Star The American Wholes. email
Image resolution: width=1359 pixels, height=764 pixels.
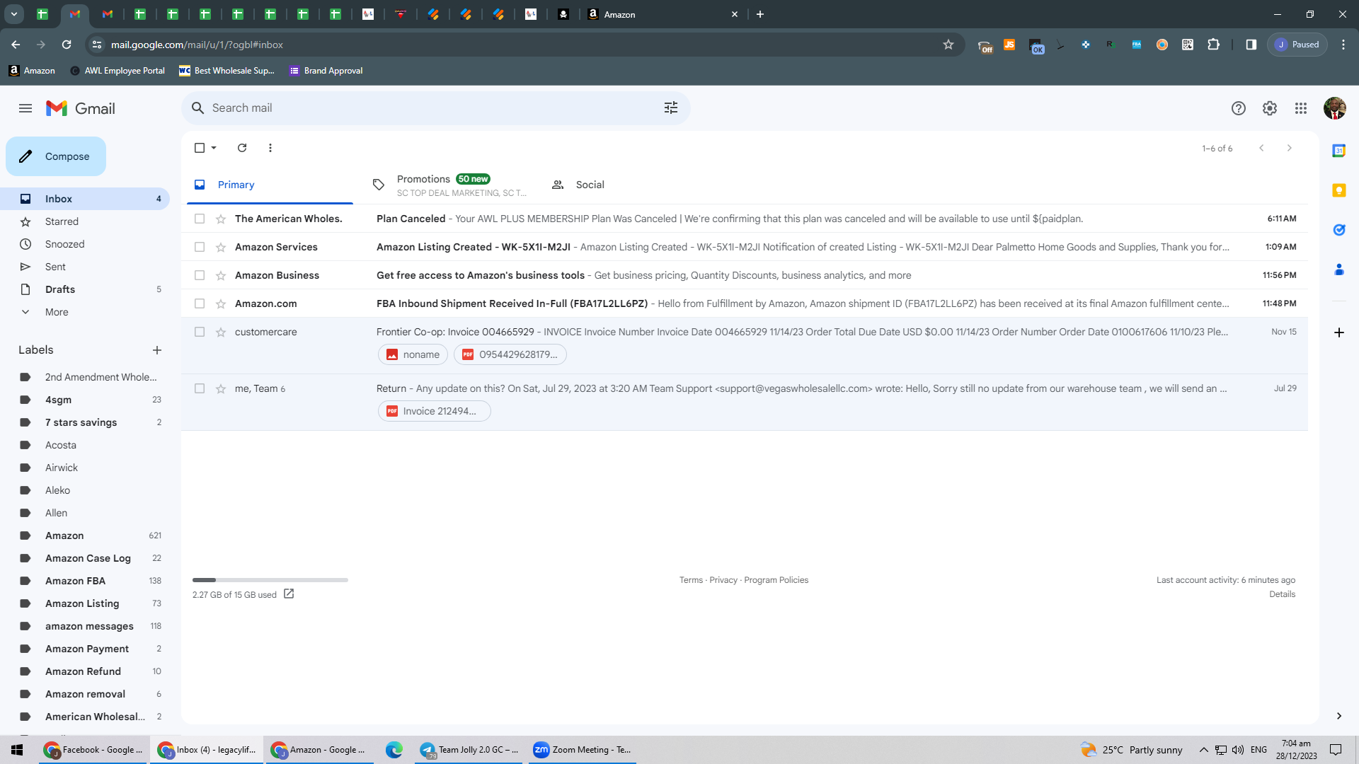pos(221,219)
